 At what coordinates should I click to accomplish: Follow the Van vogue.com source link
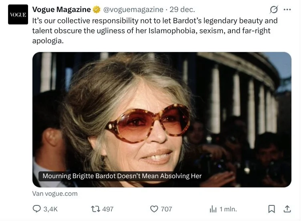[x=55, y=193]
